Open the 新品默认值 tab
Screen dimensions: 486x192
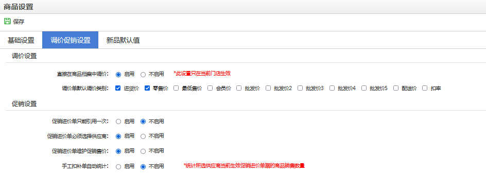tap(123, 40)
